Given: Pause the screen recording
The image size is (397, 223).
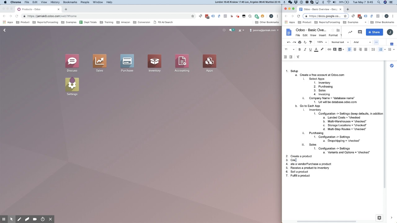Looking at the screenshot, I should [4, 219].
